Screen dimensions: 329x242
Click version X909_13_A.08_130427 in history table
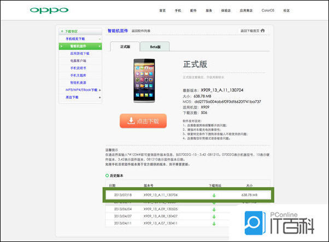coord(161,216)
